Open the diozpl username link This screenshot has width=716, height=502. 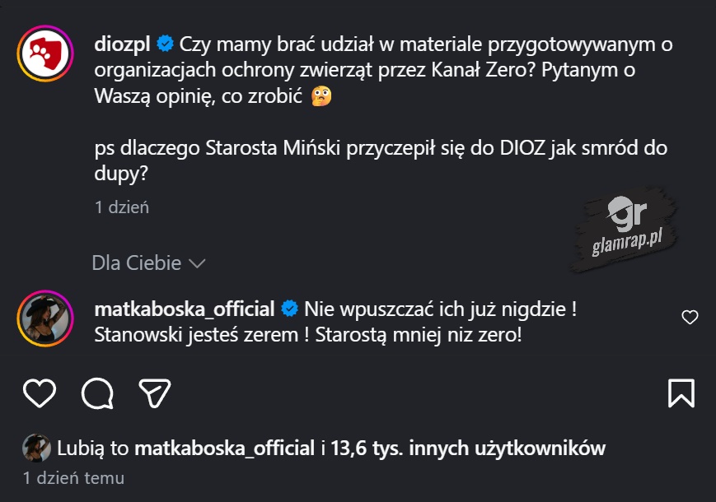[124, 44]
